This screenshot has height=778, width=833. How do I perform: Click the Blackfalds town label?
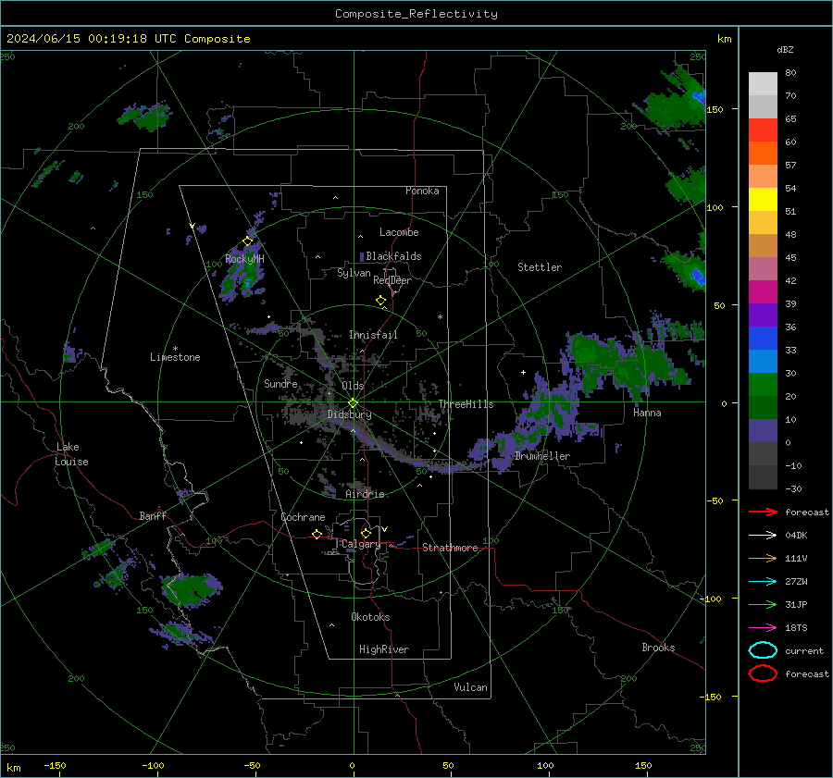click(393, 256)
